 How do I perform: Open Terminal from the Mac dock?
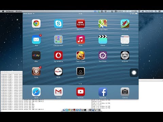[x=85, y=110]
